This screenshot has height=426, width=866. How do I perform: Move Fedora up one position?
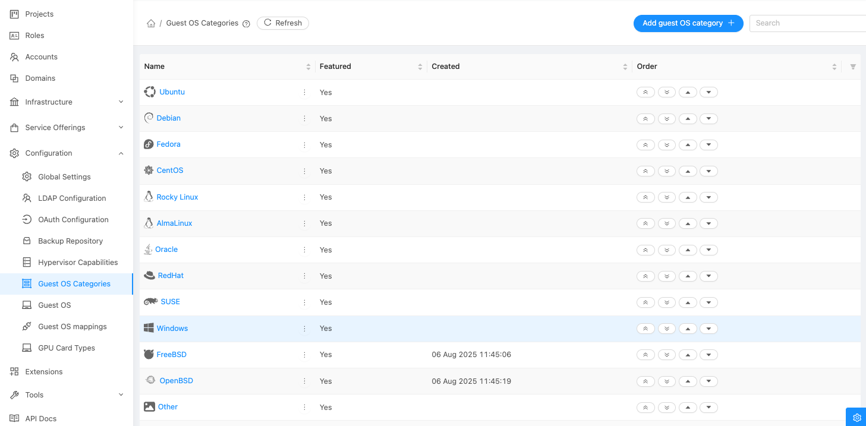pyautogui.click(x=688, y=144)
